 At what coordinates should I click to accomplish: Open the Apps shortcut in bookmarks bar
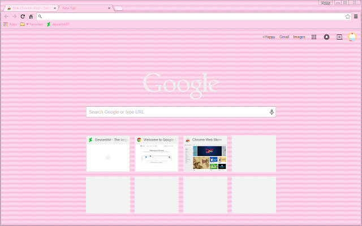point(10,24)
